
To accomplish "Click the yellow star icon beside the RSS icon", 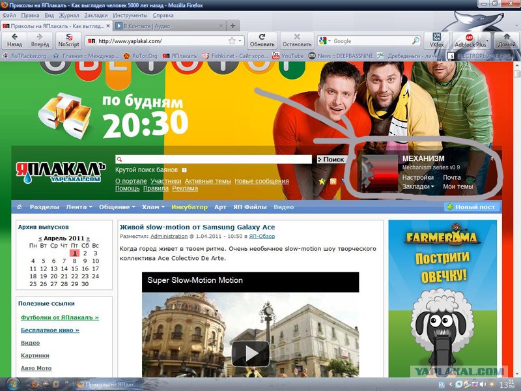I will [322, 181].
